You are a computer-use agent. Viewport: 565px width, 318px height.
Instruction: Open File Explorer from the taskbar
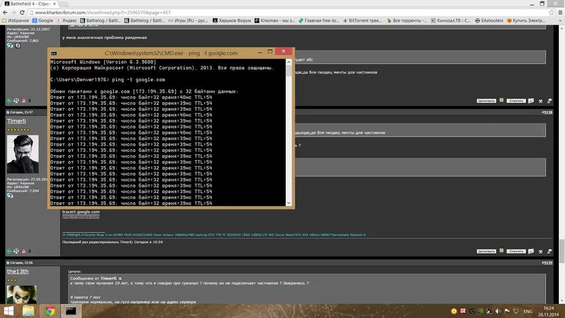28,311
